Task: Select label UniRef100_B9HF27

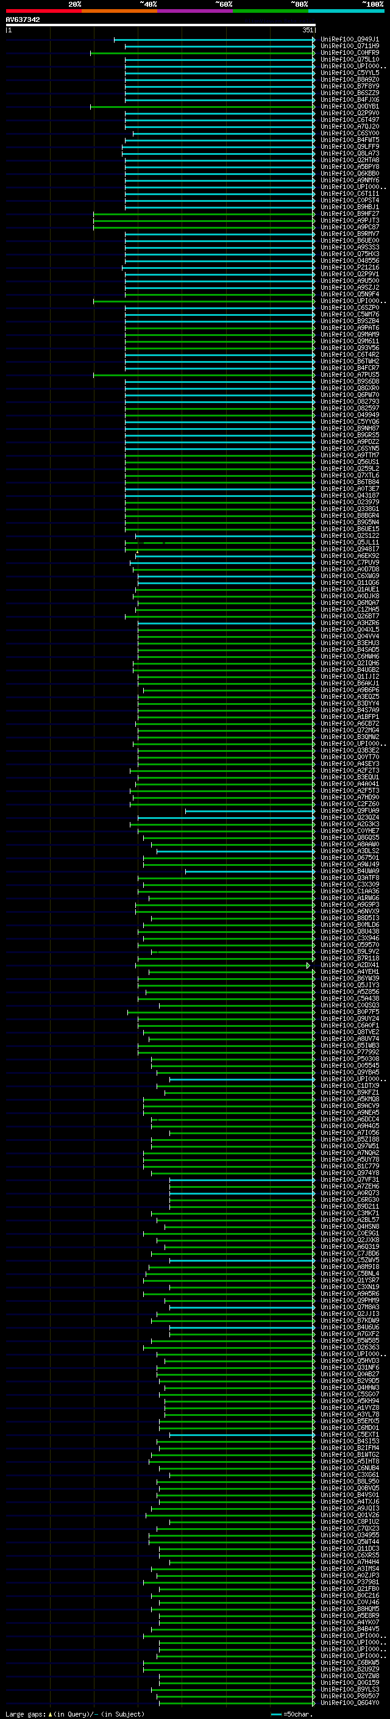Action: 350,213
